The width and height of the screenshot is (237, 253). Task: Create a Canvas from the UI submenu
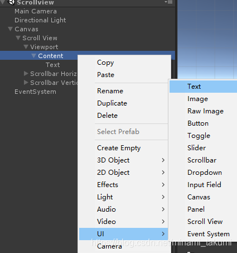coord(203,197)
